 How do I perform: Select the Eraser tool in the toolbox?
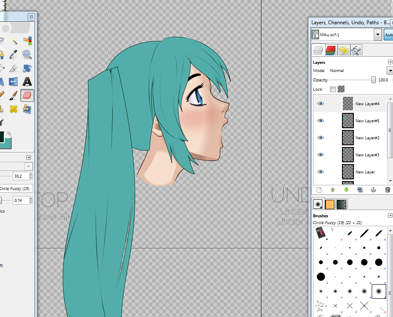coord(27,95)
